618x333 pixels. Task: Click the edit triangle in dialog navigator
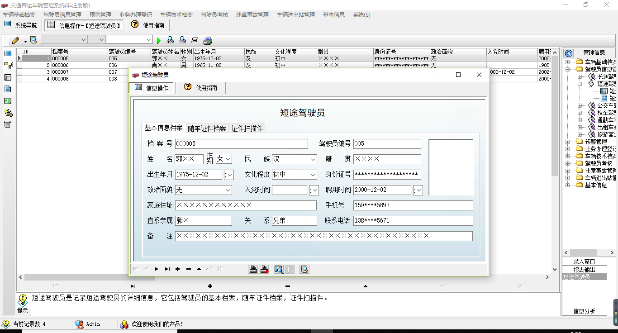199,269
